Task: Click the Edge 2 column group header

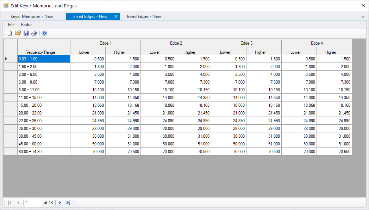Action: tap(176, 43)
